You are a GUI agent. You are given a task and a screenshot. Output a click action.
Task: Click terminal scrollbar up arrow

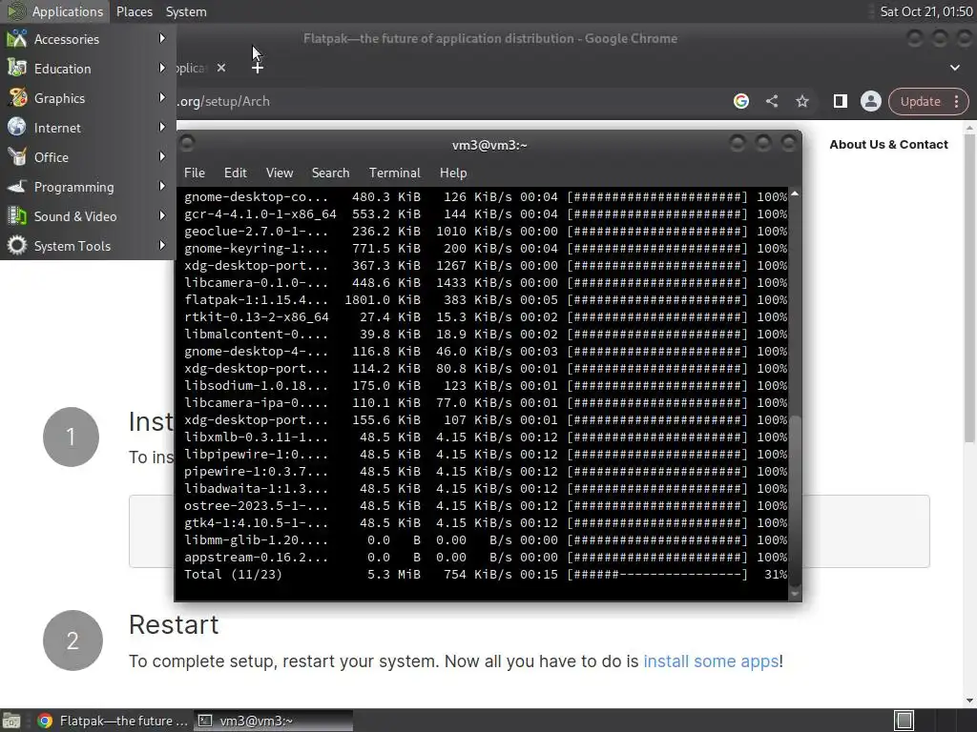[x=795, y=193]
